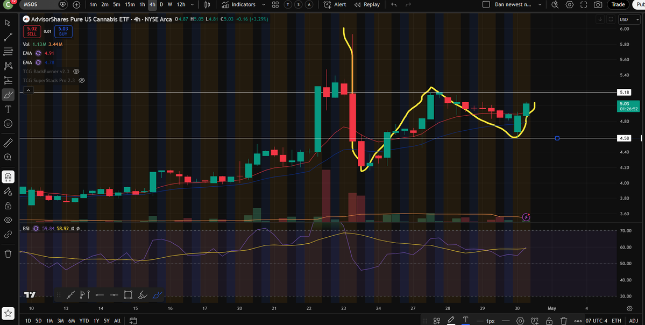
Task: Collapse the indicator legend chevron
Action: tap(28, 90)
